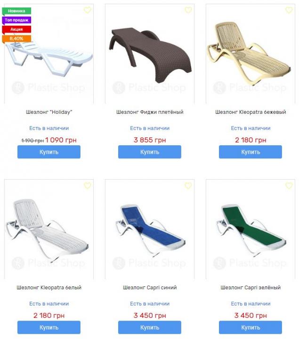Open Шезлонг Фиджи плетёный product title

150,112
